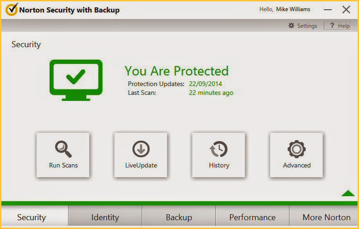Click the green protected monitor icon
Image resolution: width=359 pixels, height=229 pixels.
[x=76, y=80]
